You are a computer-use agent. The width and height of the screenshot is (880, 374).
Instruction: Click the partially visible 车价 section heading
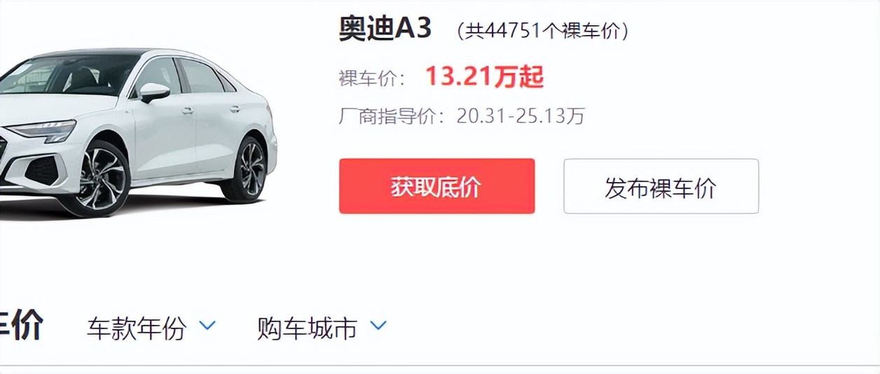click(22, 326)
